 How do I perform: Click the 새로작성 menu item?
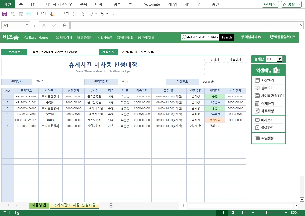[268, 111]
